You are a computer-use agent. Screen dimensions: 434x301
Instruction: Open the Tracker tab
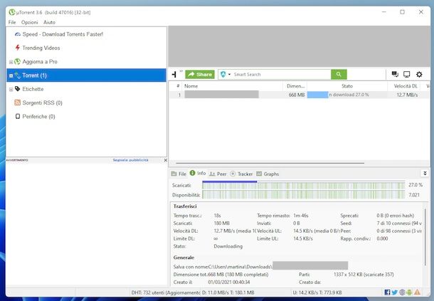(x=241, y=174)
